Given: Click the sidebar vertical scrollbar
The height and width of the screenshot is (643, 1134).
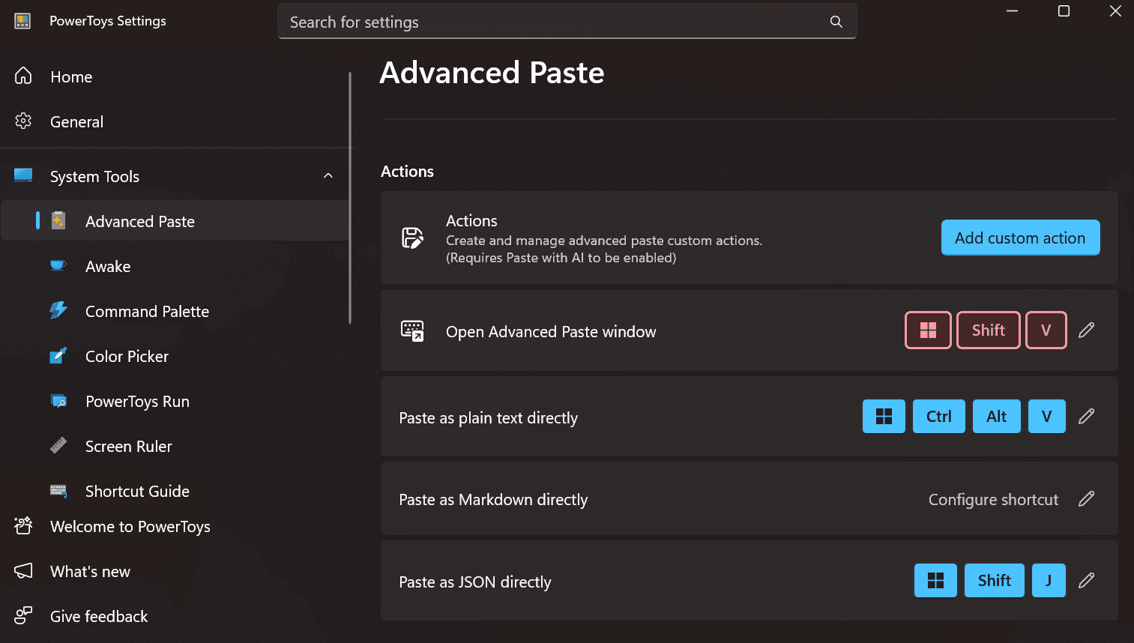Looking at the screenshot, I should click(350, 198).
